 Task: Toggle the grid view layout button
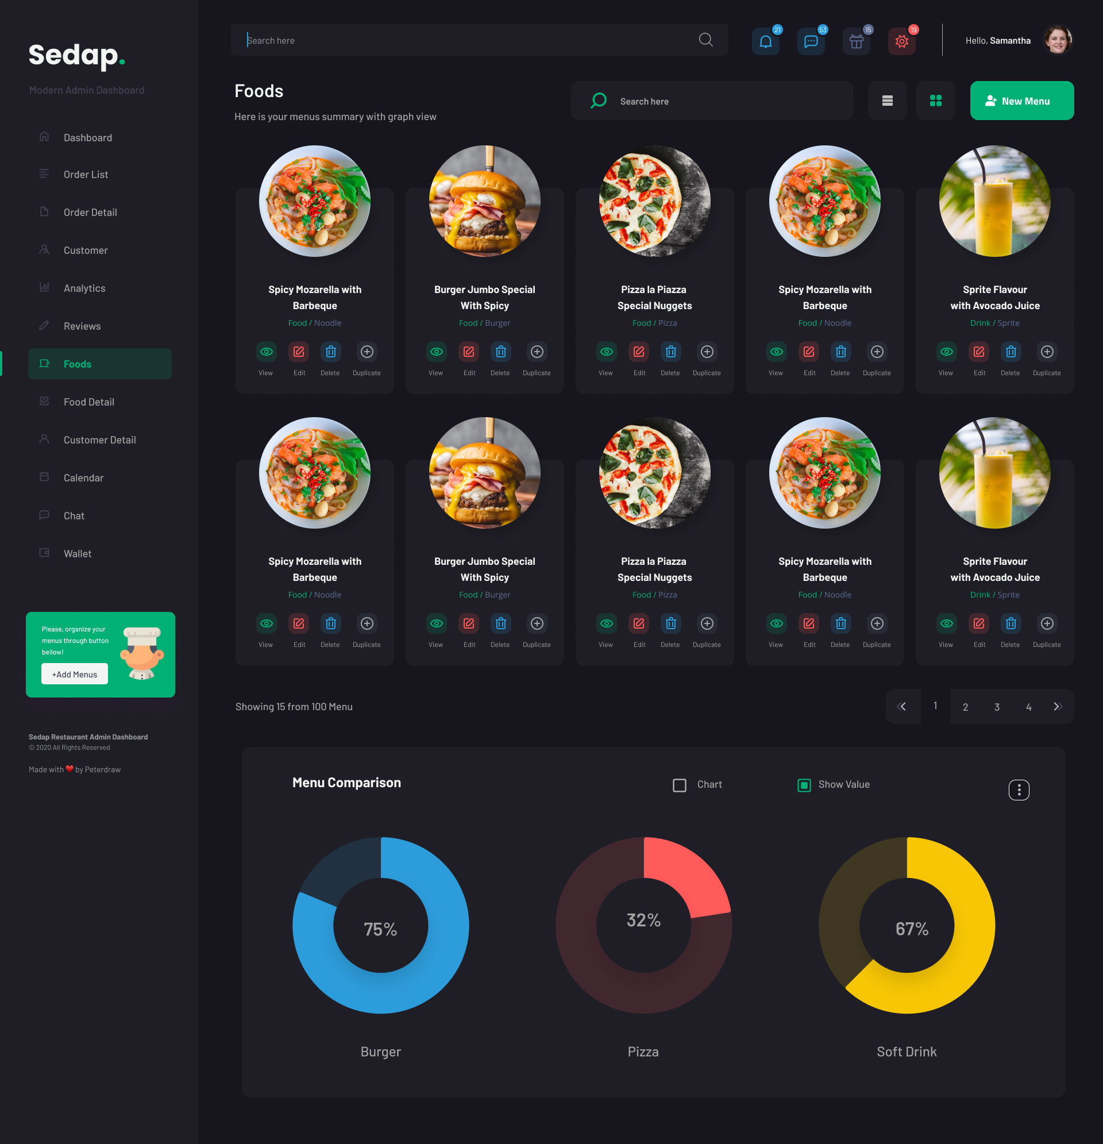(x=935, y=100)
